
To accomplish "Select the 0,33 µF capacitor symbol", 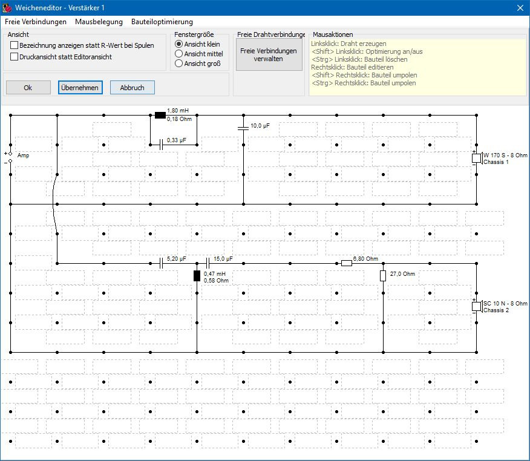I will (160, 145).
